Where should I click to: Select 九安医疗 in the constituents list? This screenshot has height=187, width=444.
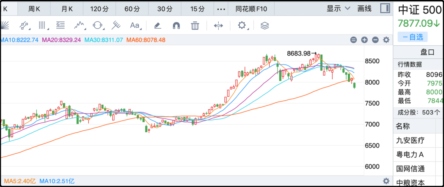click(410, 141)
